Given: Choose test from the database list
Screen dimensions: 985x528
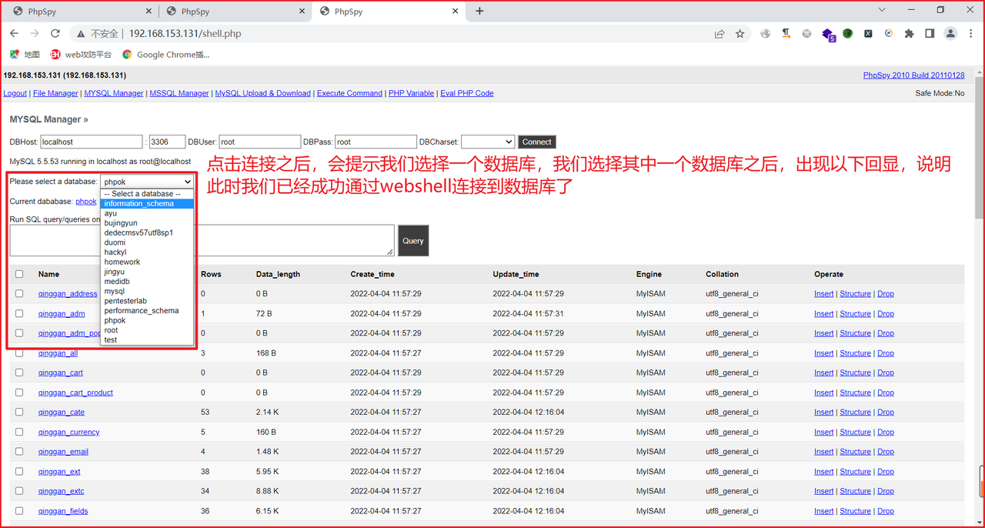Looking at the screenshot, I should coord(147,340).
